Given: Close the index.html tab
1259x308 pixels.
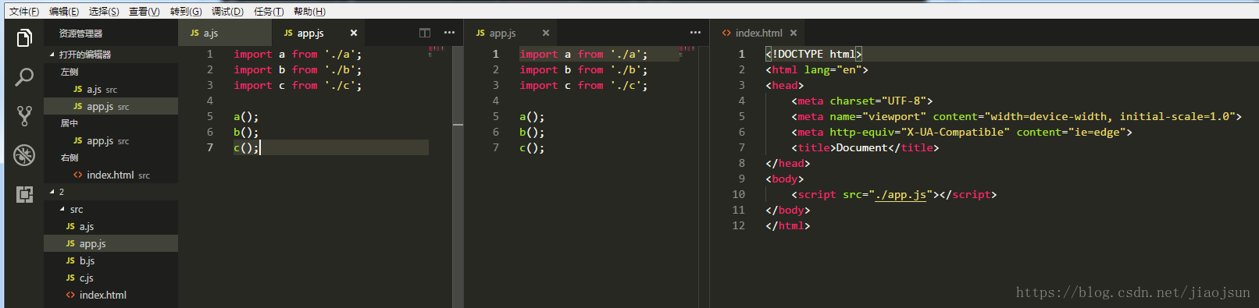Looking at the screenshot, I should (x=794, y=33).
